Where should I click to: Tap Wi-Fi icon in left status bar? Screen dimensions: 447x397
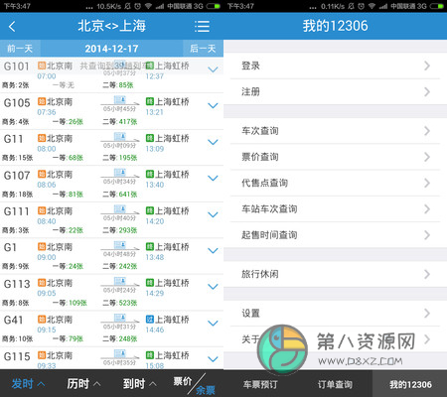coord(149,6)
